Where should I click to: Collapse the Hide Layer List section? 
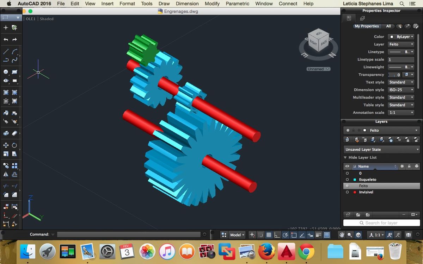coord(345,158)
